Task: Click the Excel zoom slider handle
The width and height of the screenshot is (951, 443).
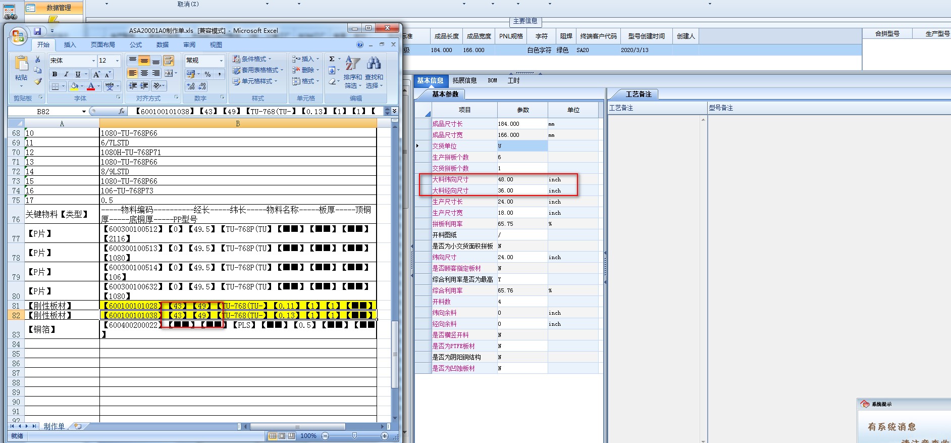Action: click(354, 436)
